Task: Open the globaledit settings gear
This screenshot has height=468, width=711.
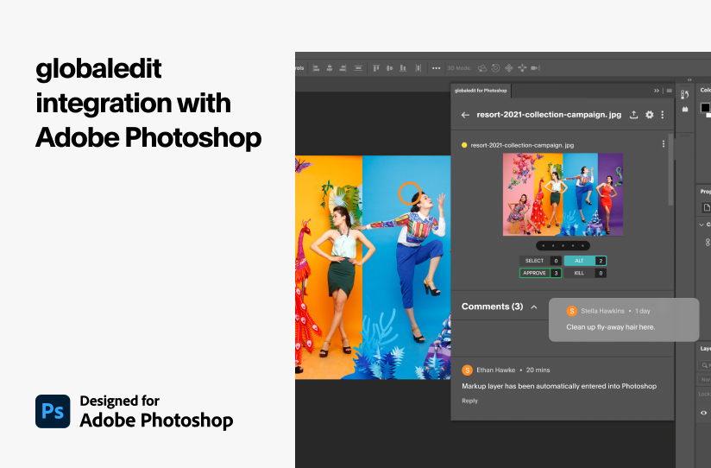Action: pos(650,115)
